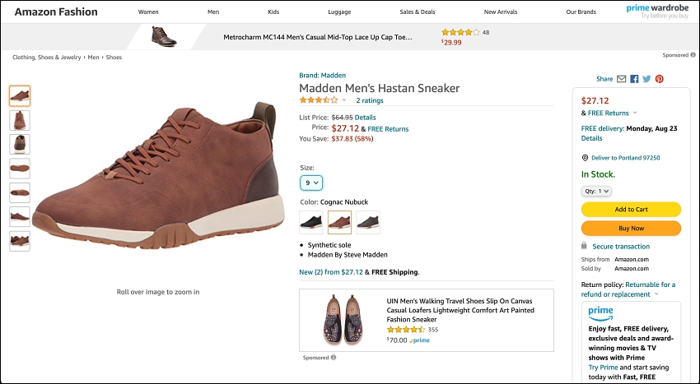
Task: Select the black color swatch
Action: point(311,222)
